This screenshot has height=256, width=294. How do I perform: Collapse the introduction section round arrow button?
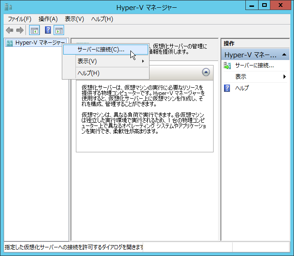pyautogui.click(x=206, y=72)
